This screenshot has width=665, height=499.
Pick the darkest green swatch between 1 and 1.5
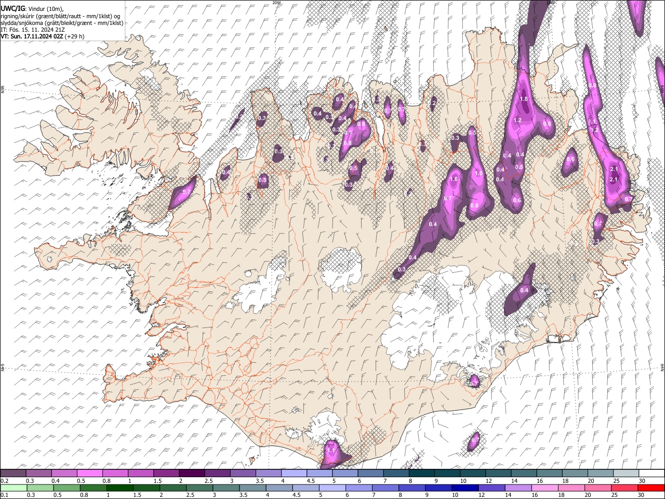coord(121,488)
